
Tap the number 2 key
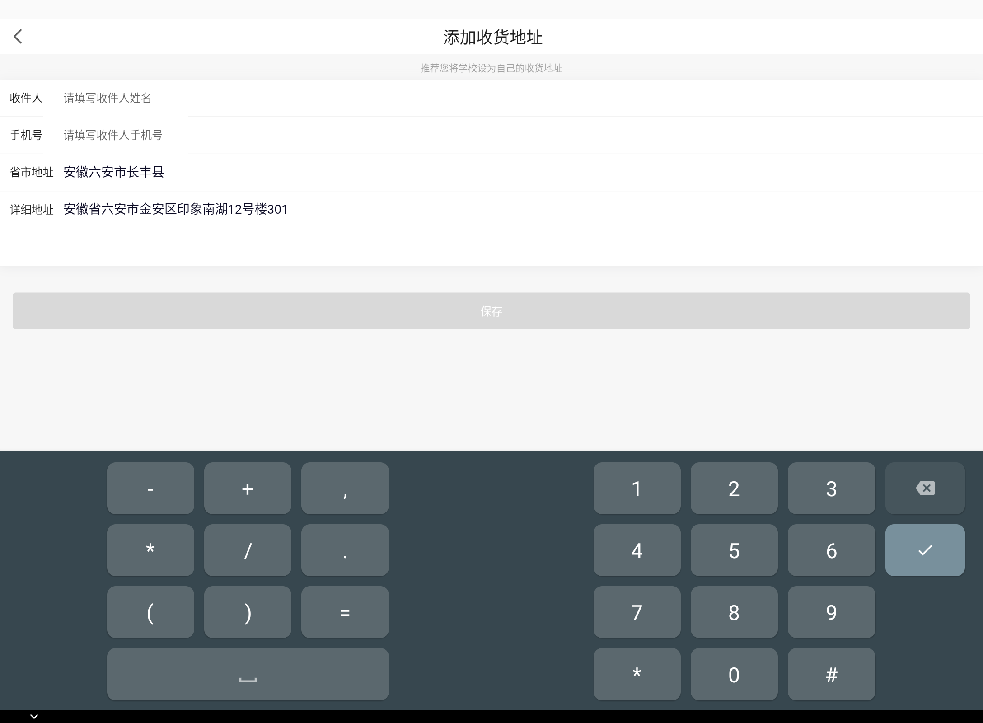click(x=734, y=488)
